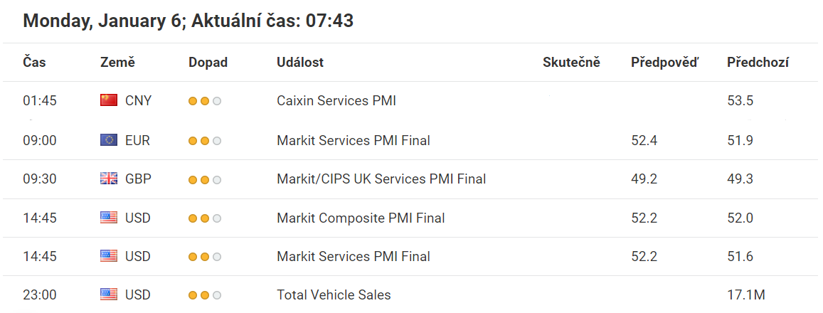Sort by the Čas column header
This screenshot has height=313, width=823.
pyautogui.click(x=34, y=63)
